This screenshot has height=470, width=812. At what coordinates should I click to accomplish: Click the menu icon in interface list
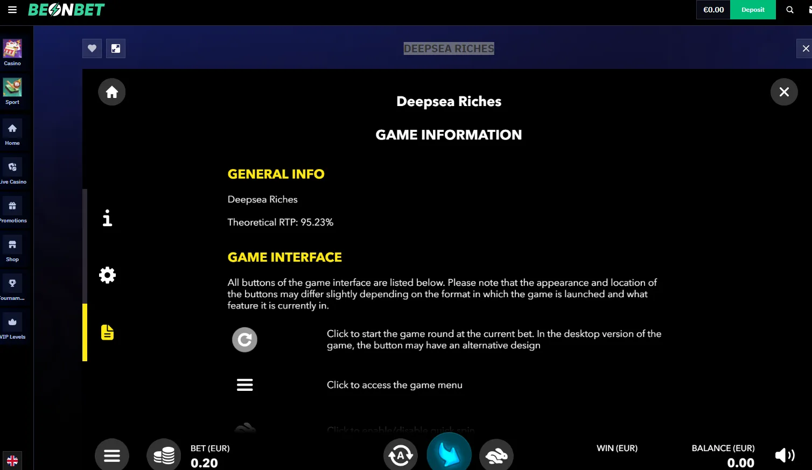coord(245,385)
